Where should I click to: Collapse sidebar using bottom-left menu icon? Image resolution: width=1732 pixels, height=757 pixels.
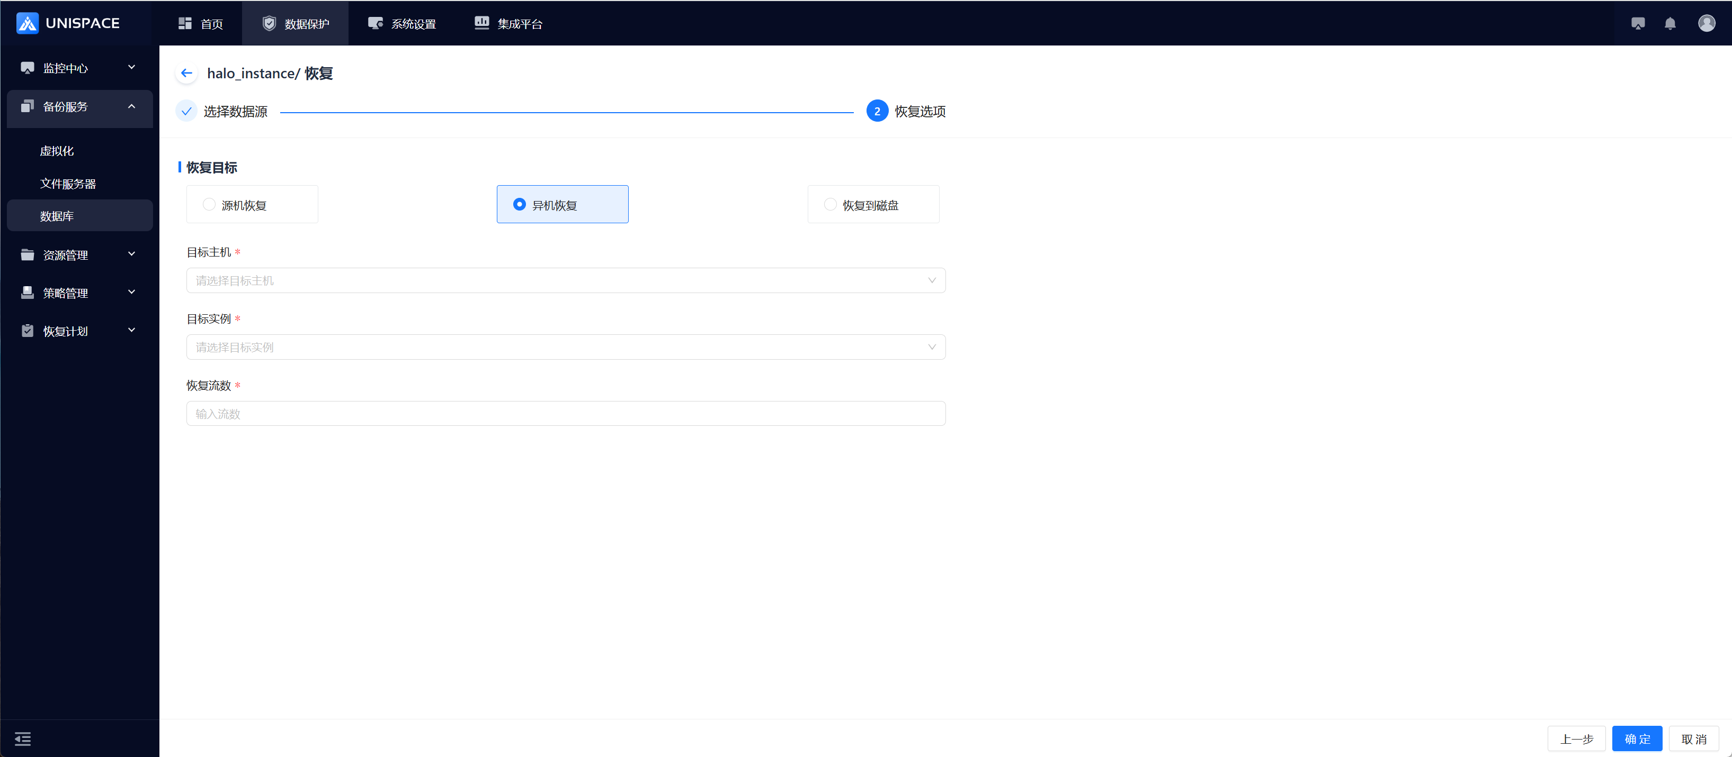coord(23,739)
